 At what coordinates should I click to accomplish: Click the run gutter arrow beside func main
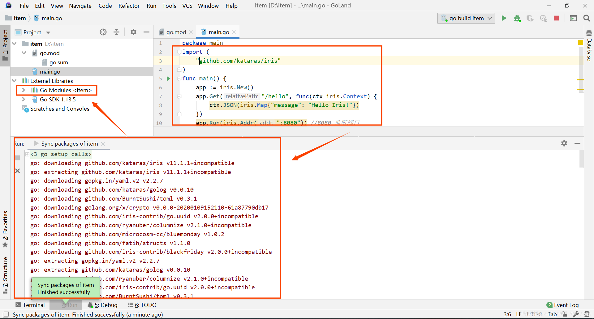point(168,79)
